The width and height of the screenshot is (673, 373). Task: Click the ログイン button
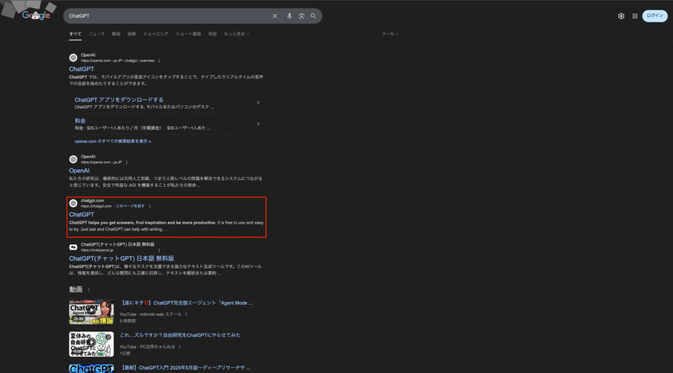[x=655, y=16]
